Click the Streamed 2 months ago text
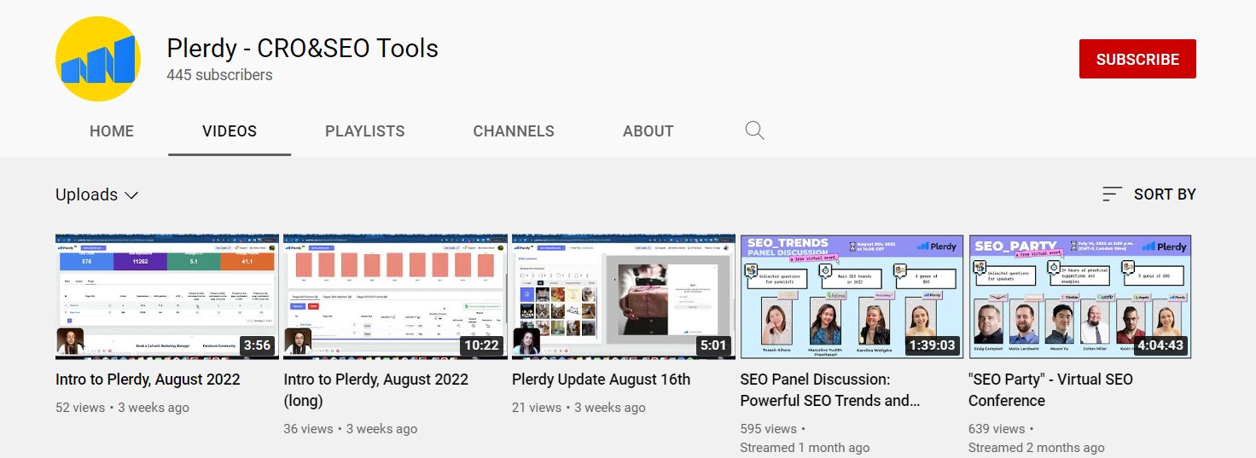1256x458 pixels. click(x=1036, y=448)
